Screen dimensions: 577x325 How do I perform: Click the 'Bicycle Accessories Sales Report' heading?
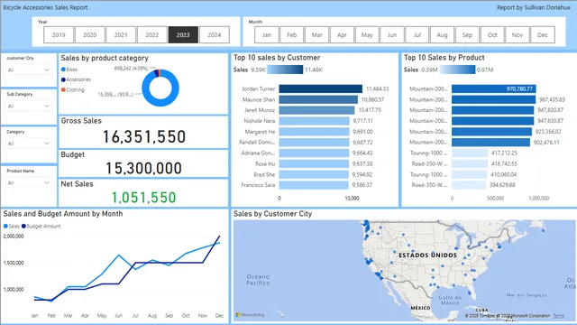pos(45,7)
